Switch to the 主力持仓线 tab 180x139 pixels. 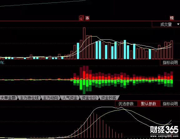click(29, 98)
